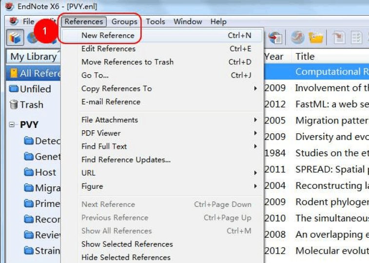Click folder icon of Detec group
The height and width of the screenshot is (263, 369).
[29, 141]
